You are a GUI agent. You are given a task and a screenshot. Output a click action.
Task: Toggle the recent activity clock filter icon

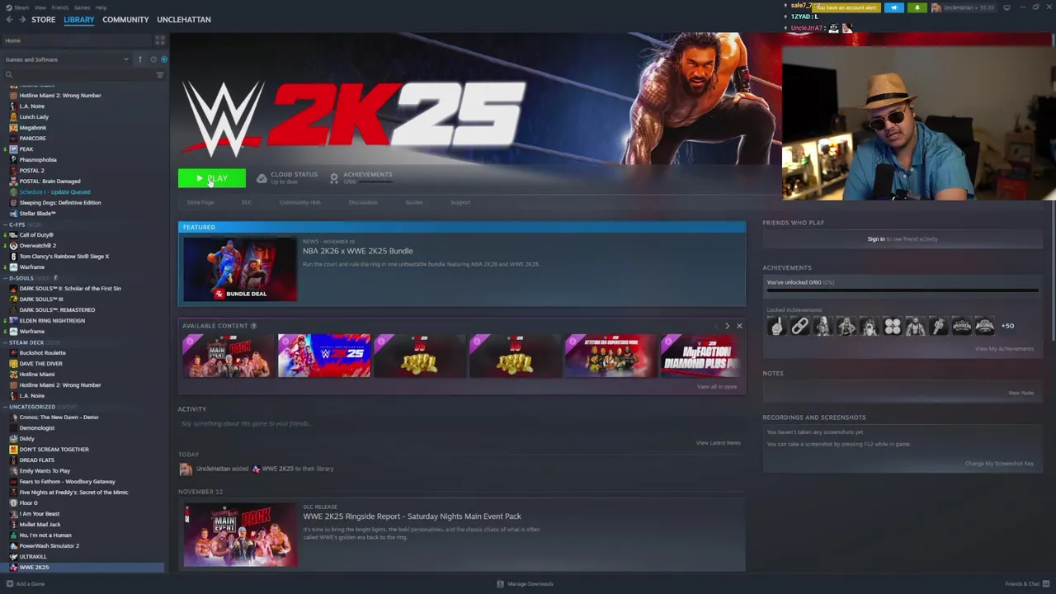(x=153, y=59)
